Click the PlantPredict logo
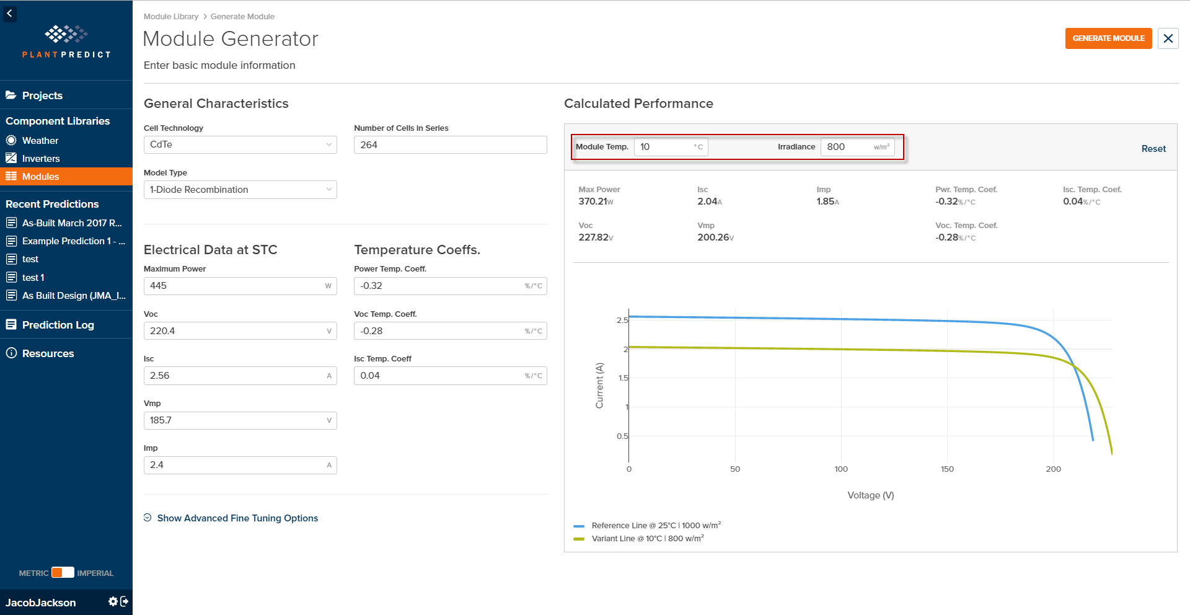1190x615 pixels. [x=66, y=42]
